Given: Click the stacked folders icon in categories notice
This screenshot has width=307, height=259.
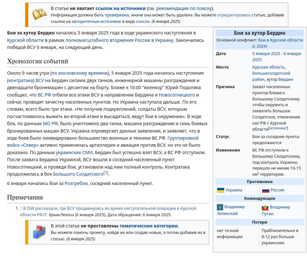Looking at the screenshot, I should click(x=39, y=232).
